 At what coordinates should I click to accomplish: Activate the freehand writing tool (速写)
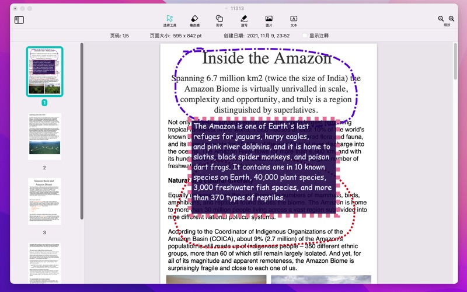[x=244, y=21]
